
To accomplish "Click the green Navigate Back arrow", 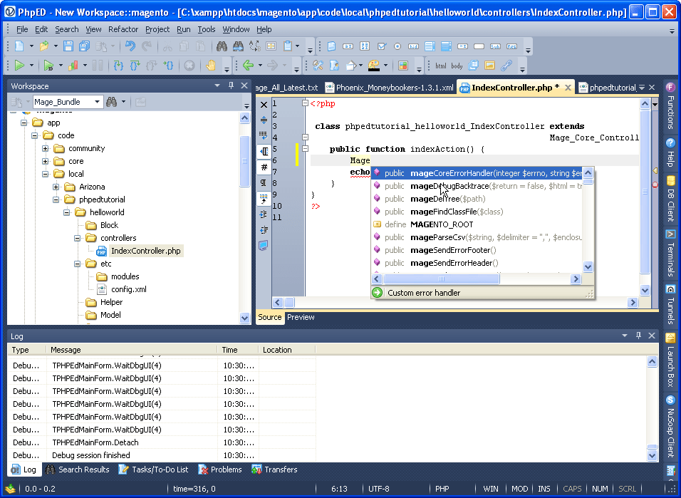I will click(x=248, y=66).
